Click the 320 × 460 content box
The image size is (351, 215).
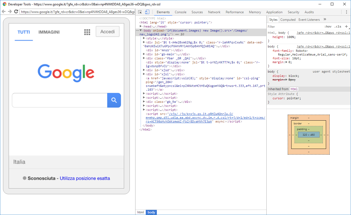pos(309,135)
